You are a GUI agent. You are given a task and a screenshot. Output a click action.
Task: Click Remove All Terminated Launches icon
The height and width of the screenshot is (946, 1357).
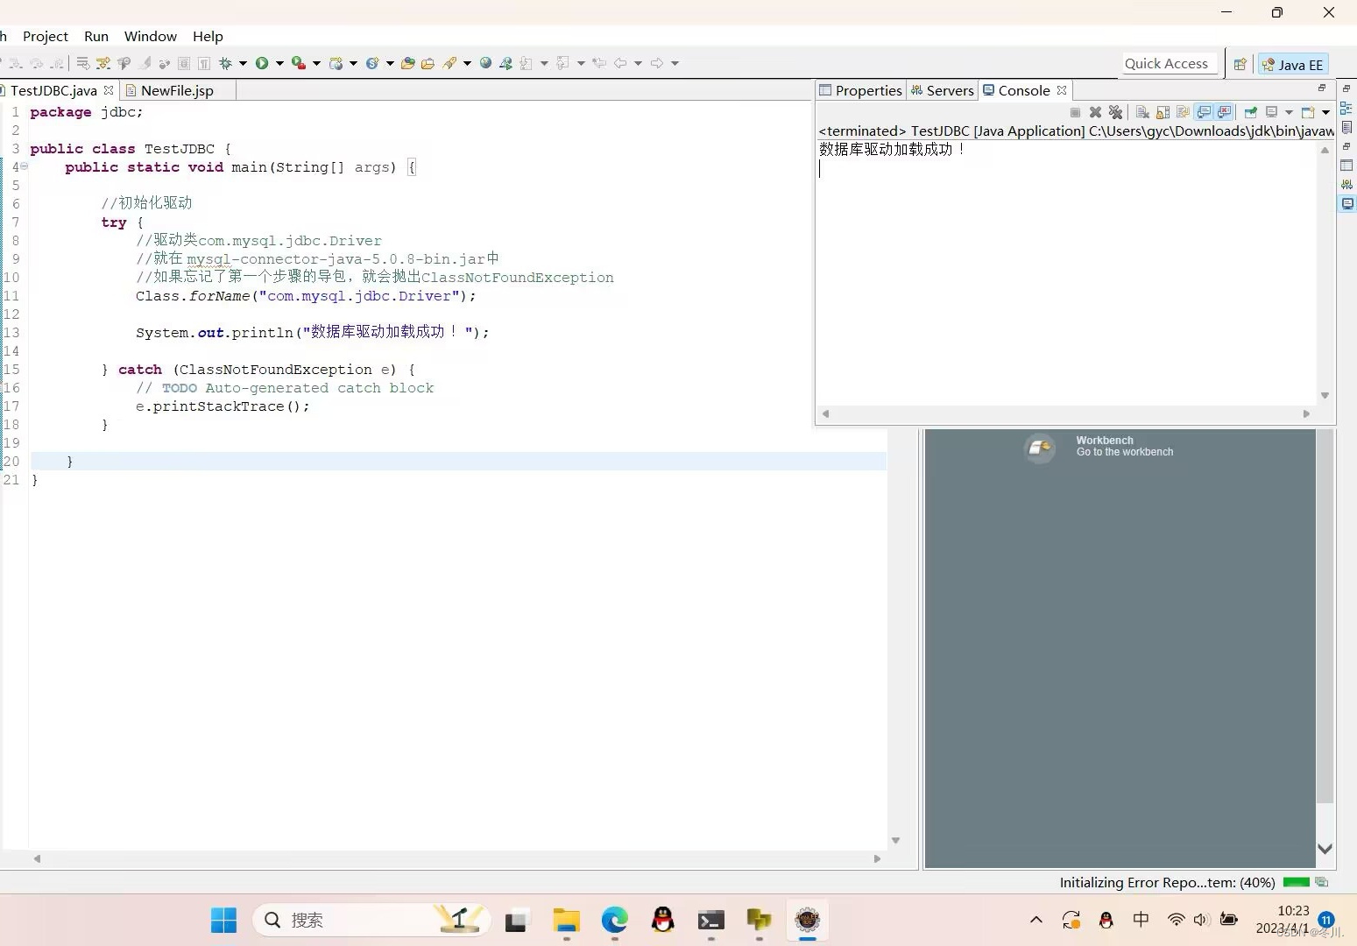pos(1115,112)
